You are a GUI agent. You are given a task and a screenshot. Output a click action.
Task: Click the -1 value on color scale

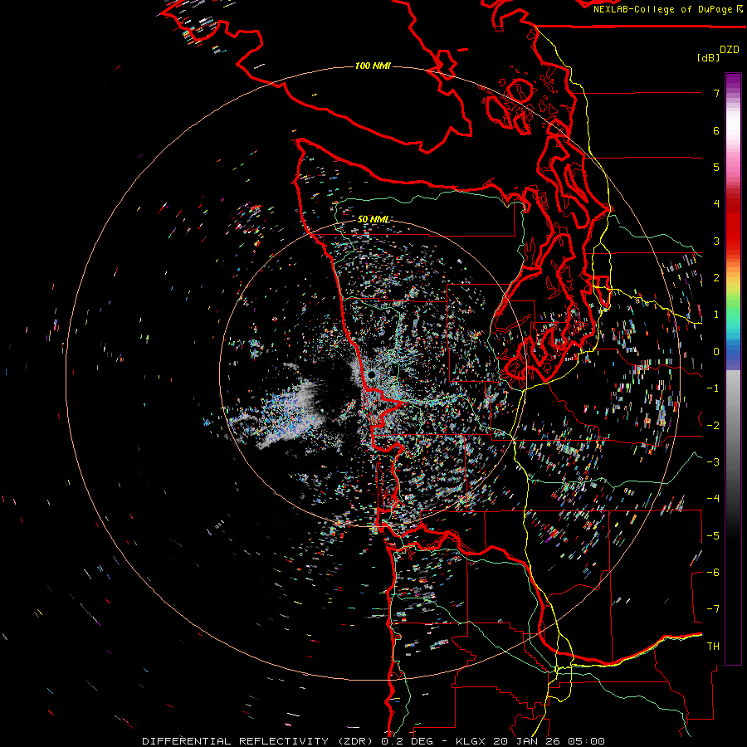(x=713, y=388)
